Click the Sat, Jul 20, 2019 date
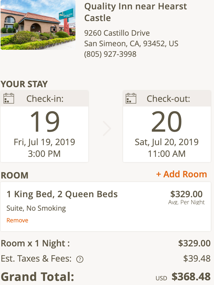The image size is (214, 285). click(167, 142)
